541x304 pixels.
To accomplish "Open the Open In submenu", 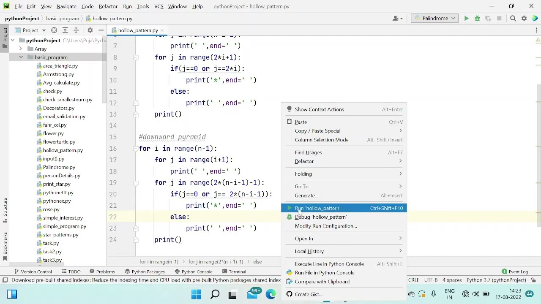I will (344, 239).
